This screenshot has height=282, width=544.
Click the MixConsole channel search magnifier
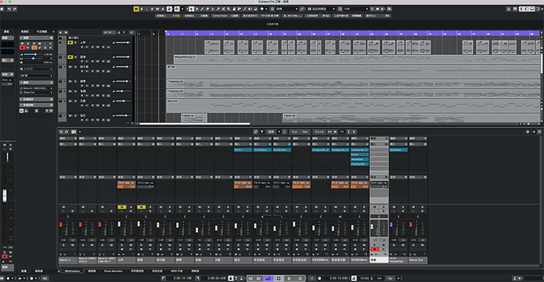[x=256, y=131]
